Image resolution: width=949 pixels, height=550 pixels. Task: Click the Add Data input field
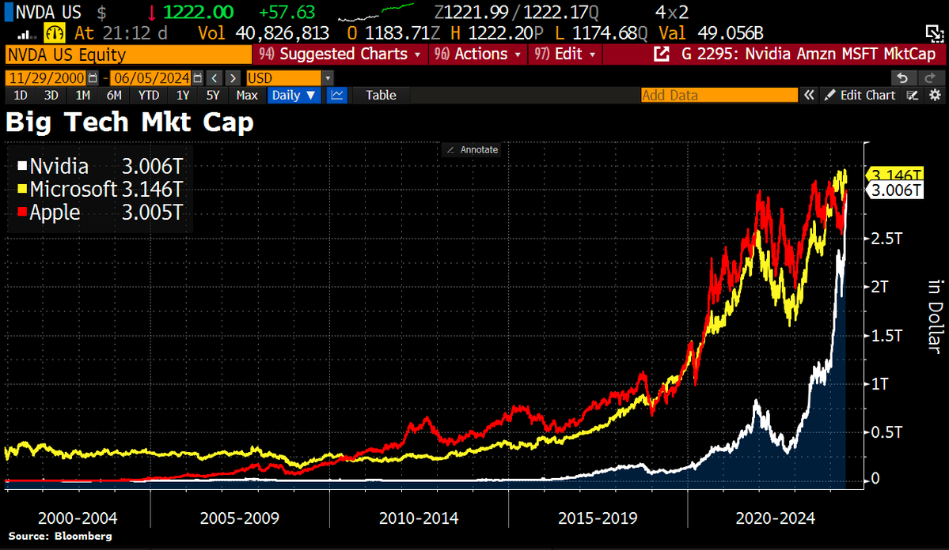coord(719,95)
